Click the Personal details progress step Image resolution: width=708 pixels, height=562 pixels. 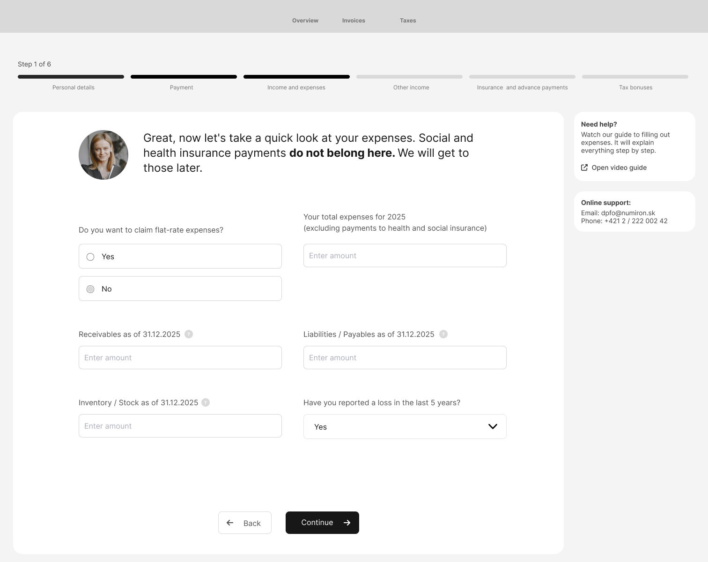(x=71, y=77)
